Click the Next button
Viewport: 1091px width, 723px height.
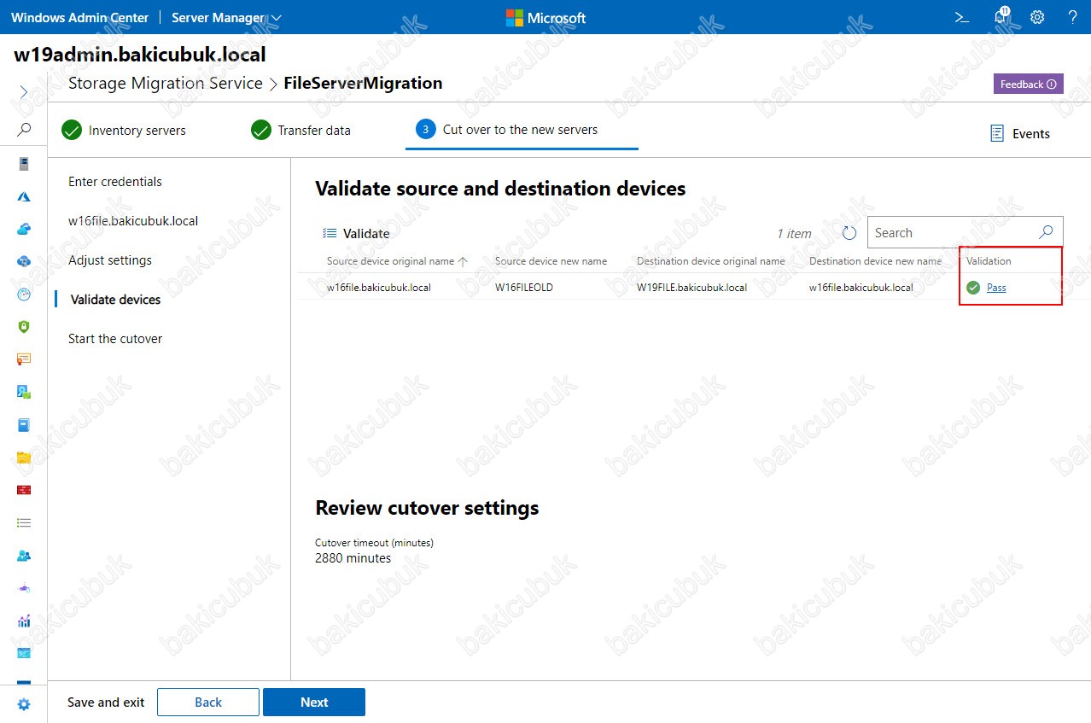314,702
